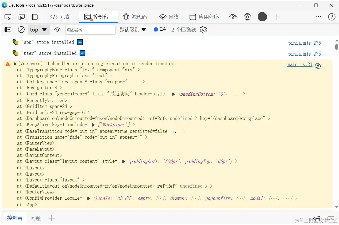Open the 网络 (Network) tab
This screenshot has height=225, width=339.
click(169, 17)
